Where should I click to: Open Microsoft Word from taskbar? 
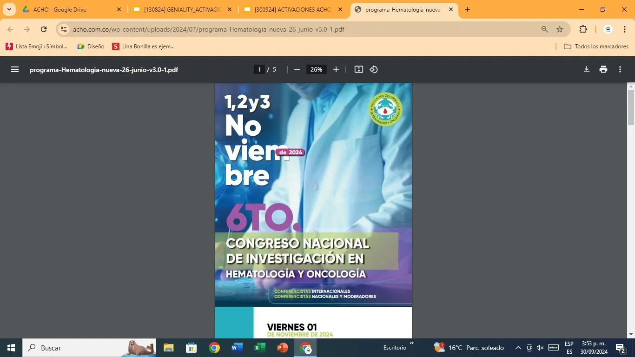point(237,348)
